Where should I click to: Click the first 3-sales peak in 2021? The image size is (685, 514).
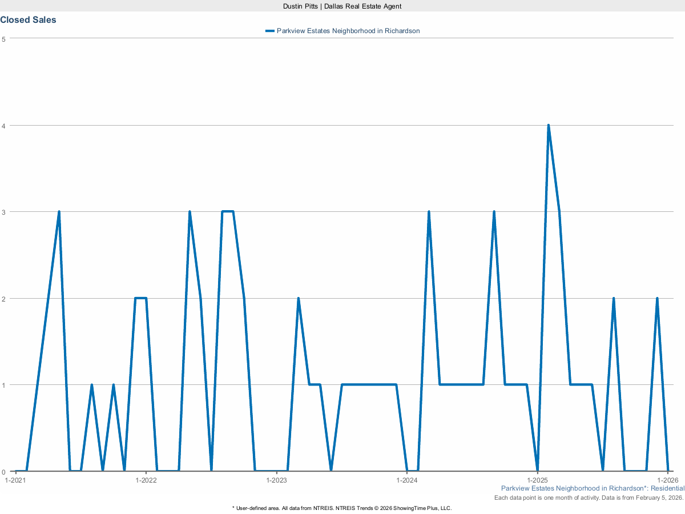pos(59,212)
